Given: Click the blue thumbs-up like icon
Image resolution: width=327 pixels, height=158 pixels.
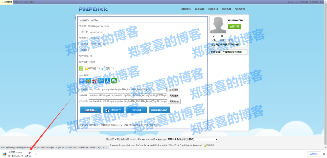Looking at the screenshot, I should point(104,68).
